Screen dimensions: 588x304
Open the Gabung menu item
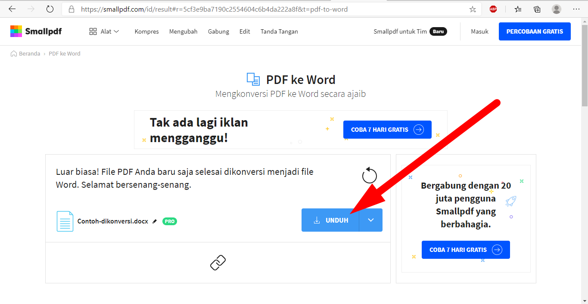tap(218, 31)
